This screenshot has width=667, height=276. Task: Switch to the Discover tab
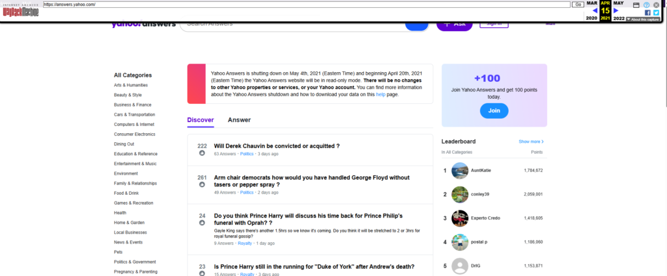point(201,120)
